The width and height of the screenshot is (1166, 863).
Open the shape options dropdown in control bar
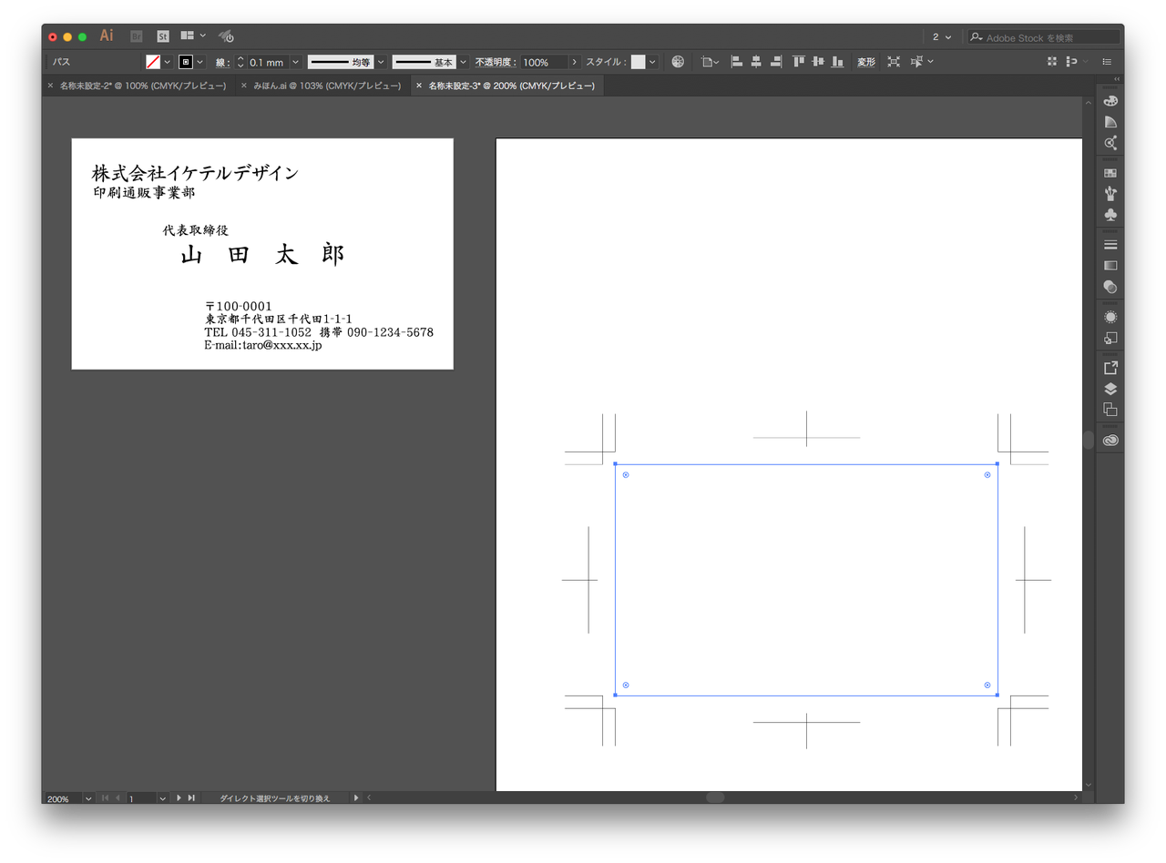click(710, 62)
